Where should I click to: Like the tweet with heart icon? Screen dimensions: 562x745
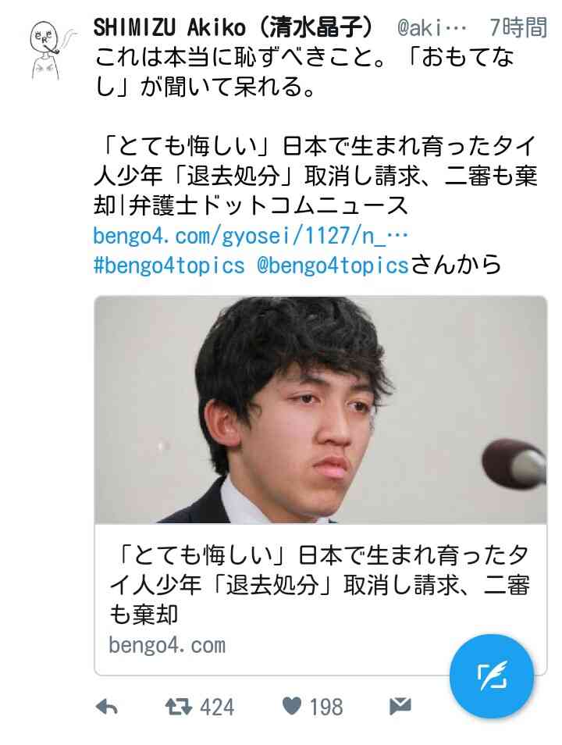(x=291, y=707)
